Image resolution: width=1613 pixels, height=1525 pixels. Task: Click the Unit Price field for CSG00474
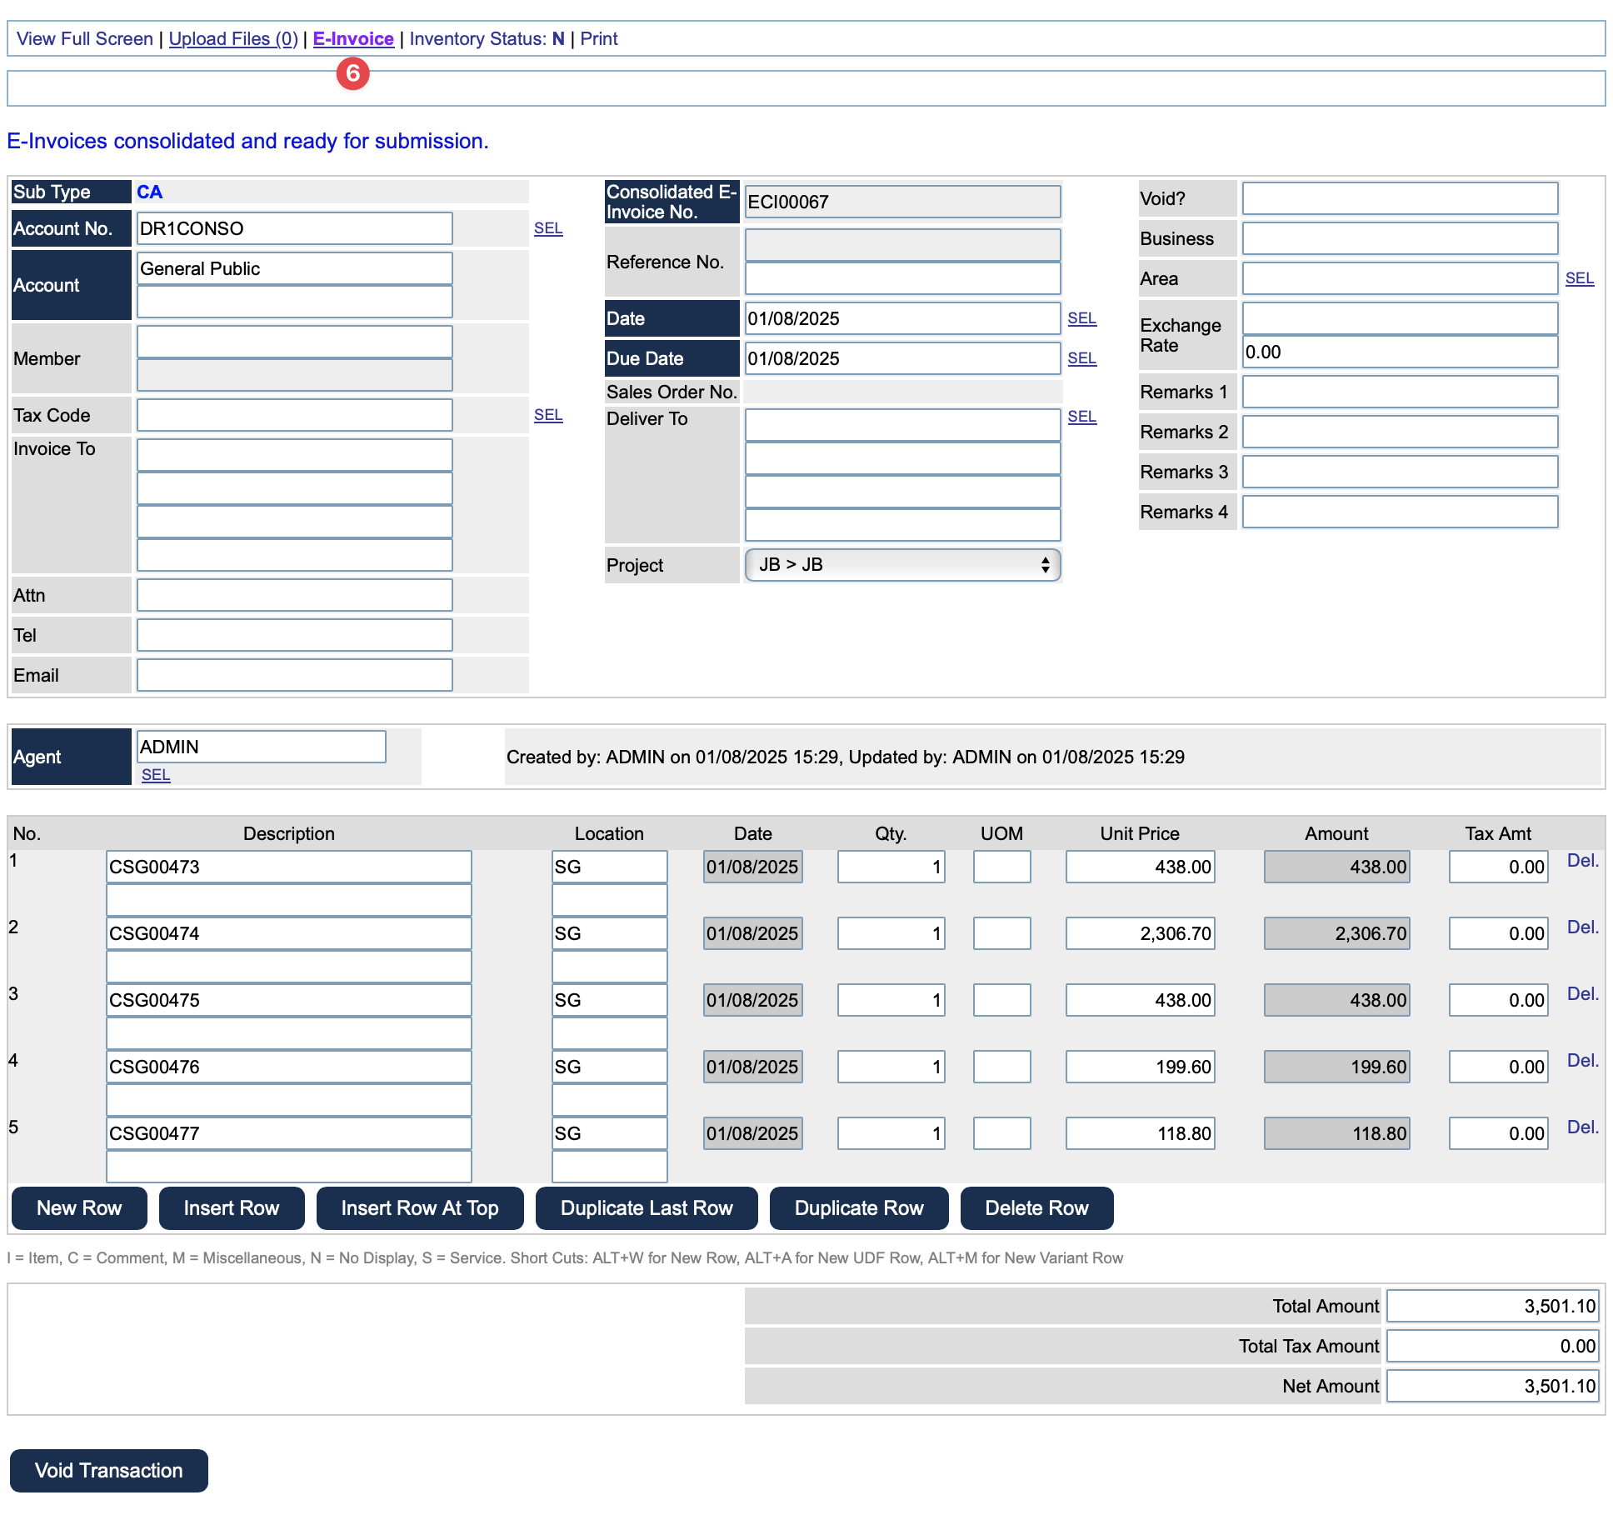1140,933
